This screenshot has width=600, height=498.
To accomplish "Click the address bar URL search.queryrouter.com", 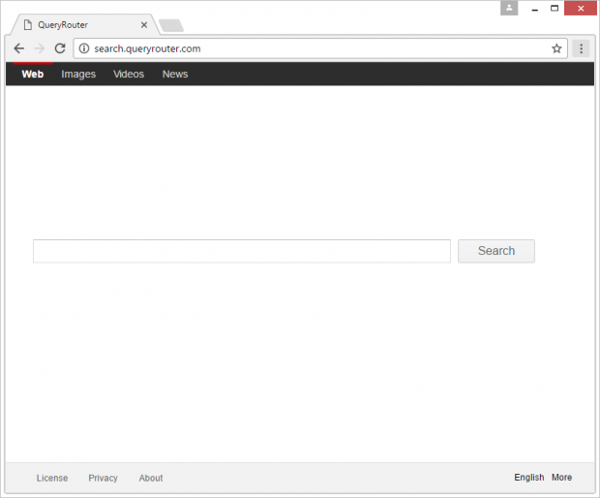I will click(x=147, y=48).
